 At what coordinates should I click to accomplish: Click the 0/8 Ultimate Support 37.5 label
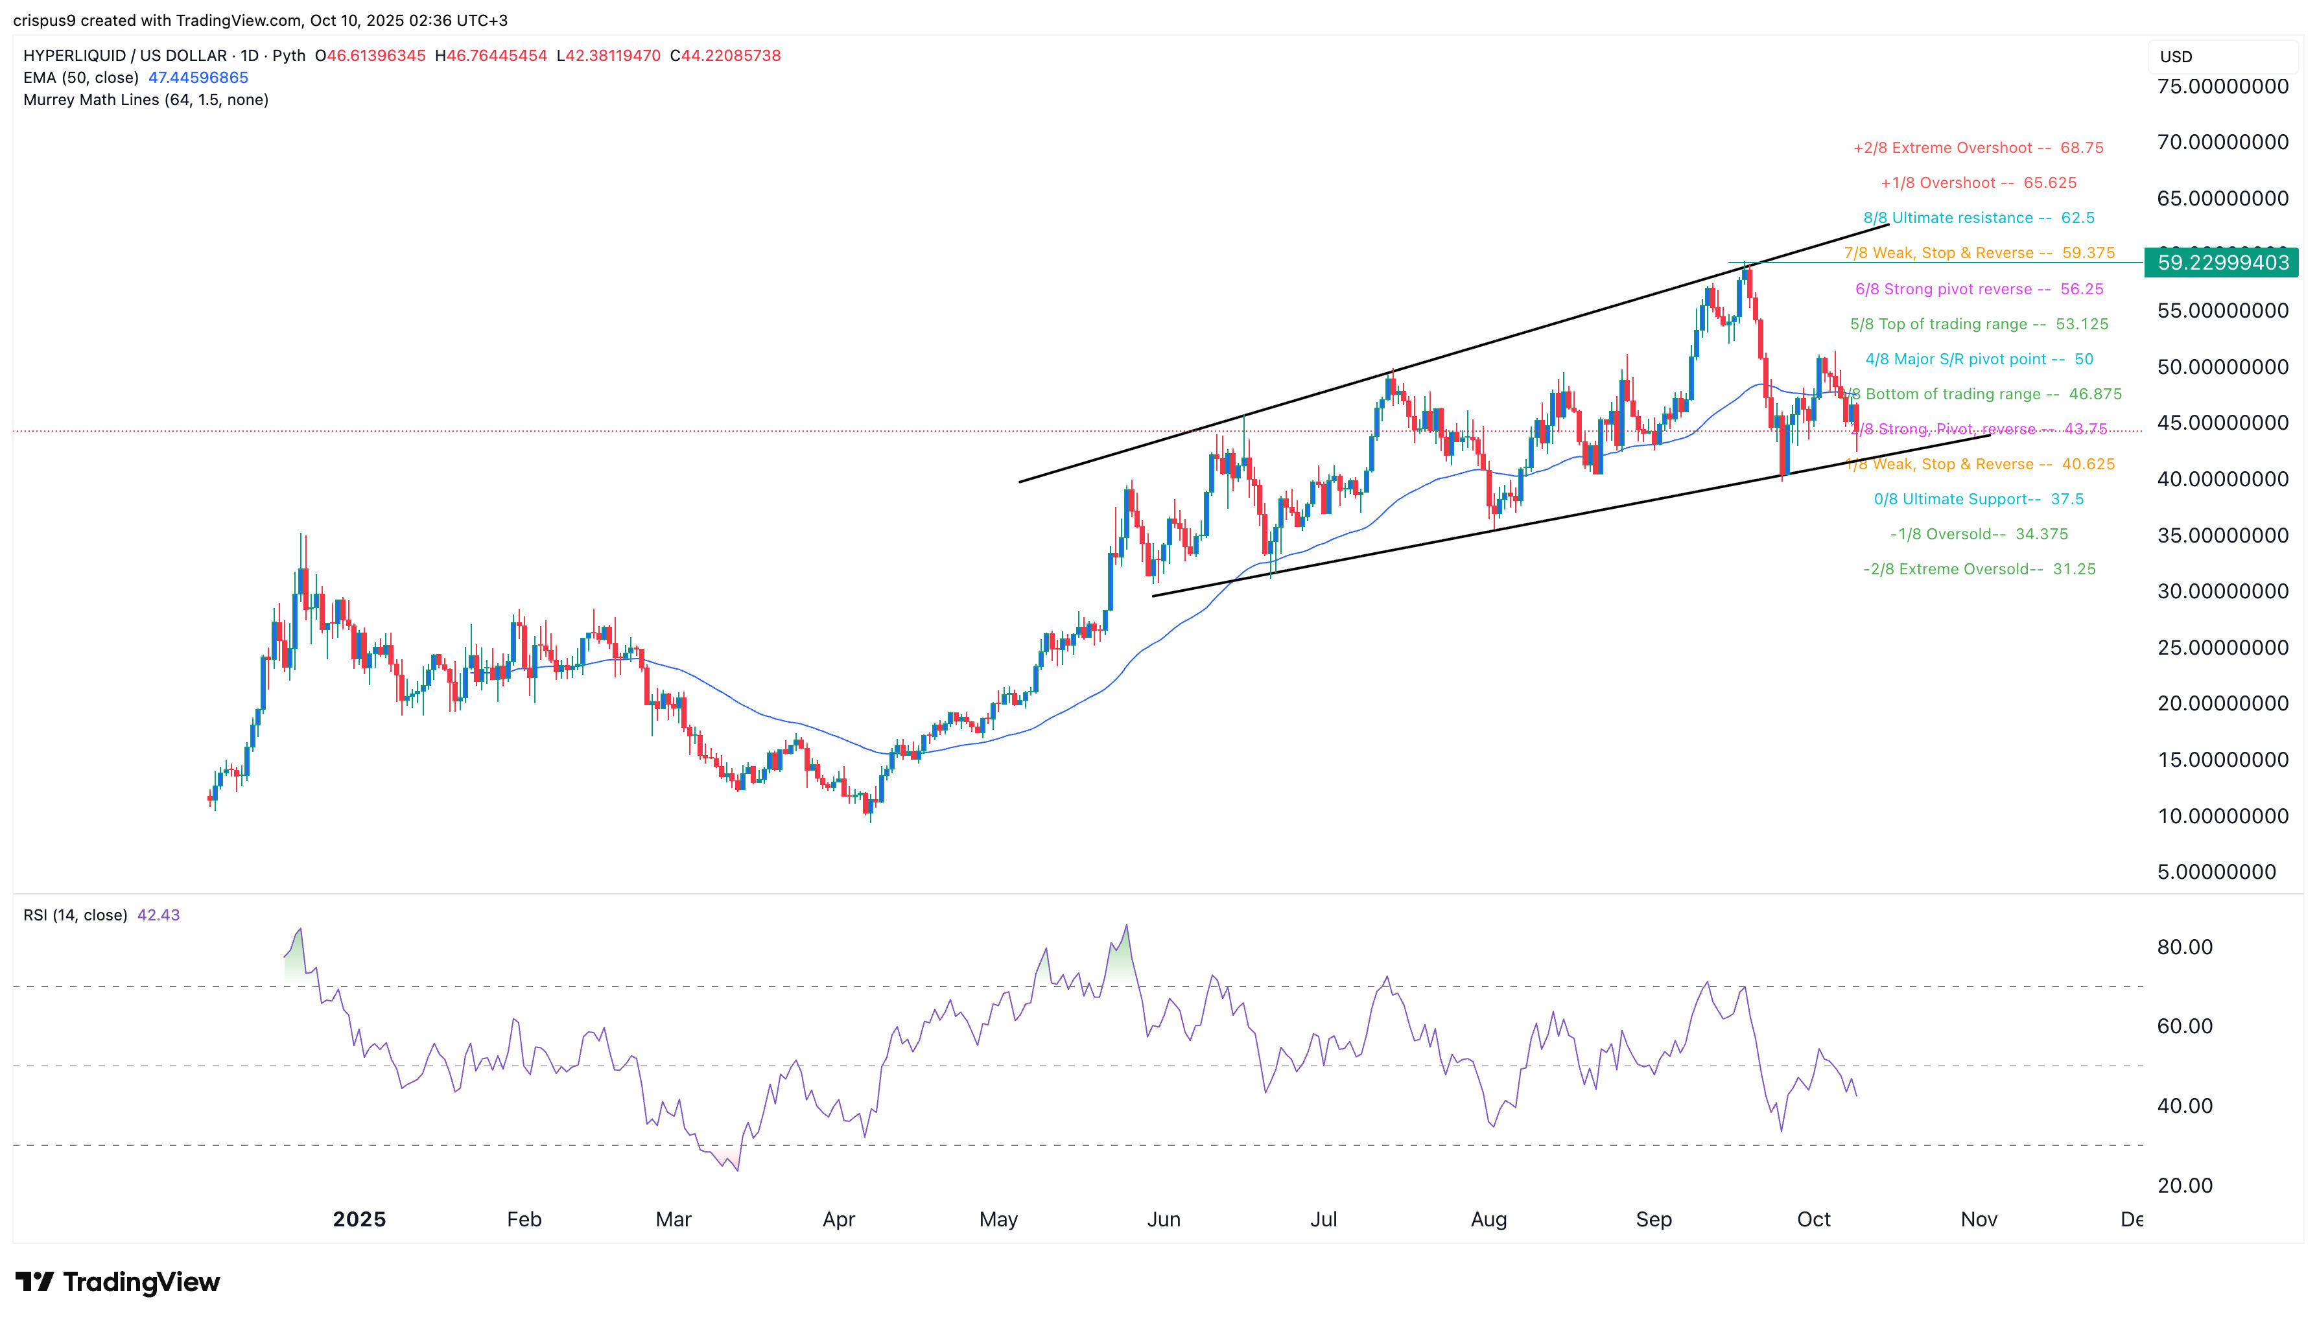[1979, 499]
